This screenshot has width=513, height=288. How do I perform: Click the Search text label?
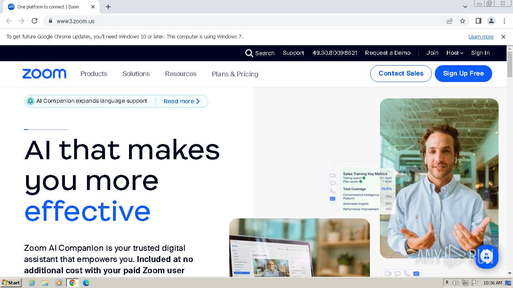(265, 53)
